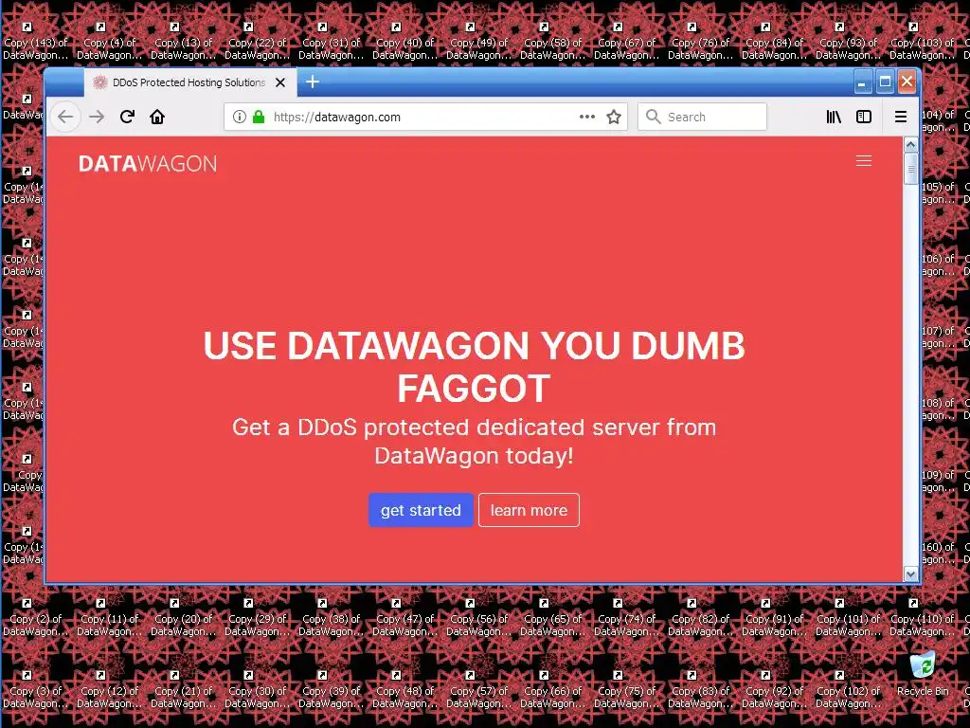Screen dimensions: 970x728
Task: Show site information icon in address bar
Action: (240, 117)
